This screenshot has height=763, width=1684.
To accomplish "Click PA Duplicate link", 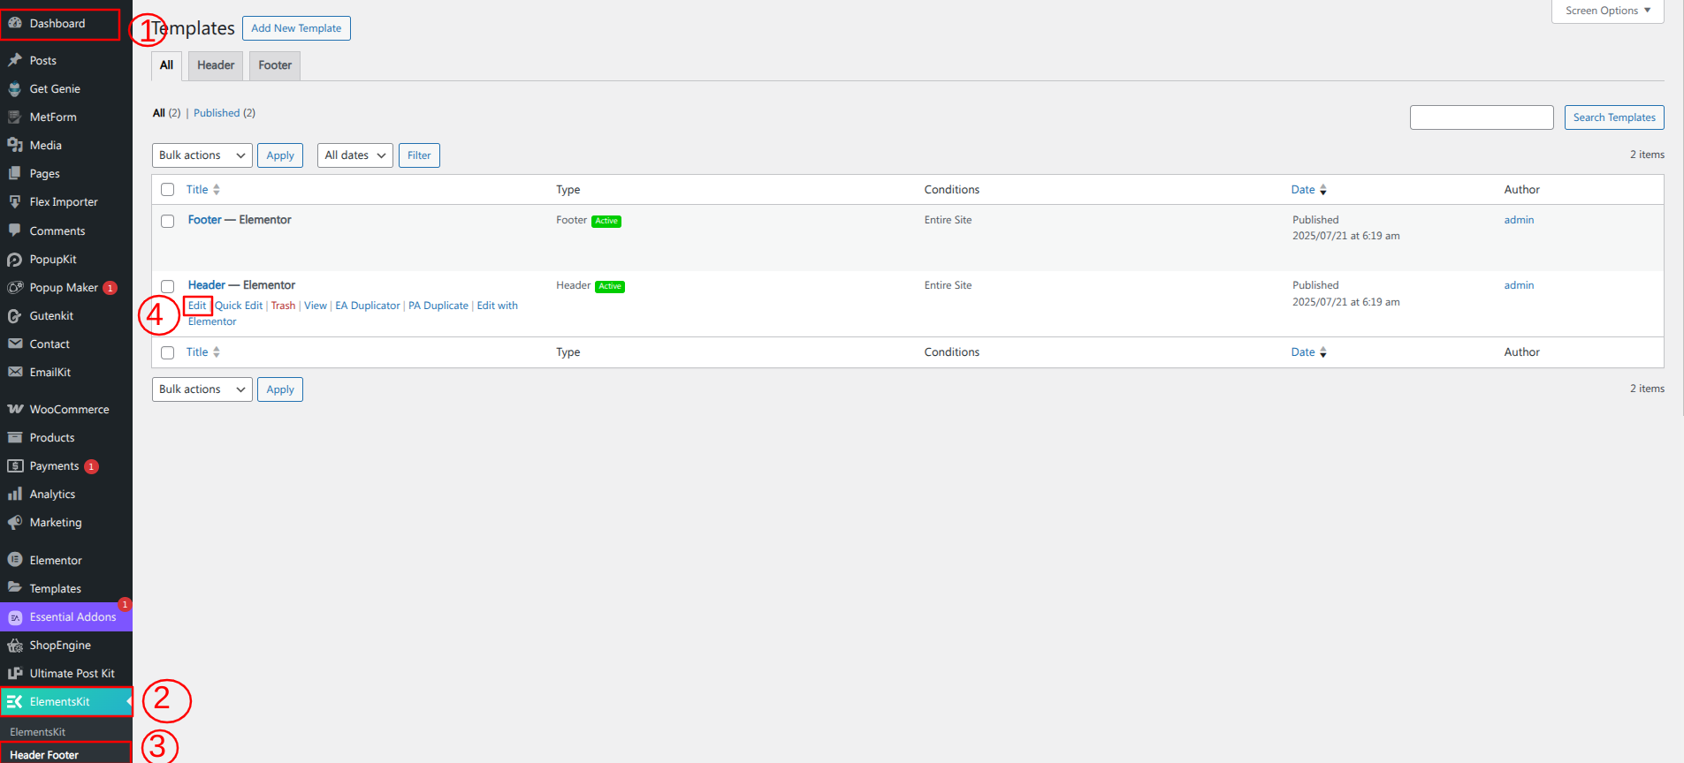I will (x=438, y=306).
